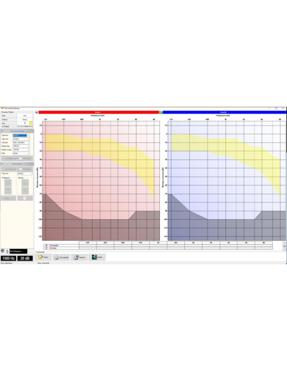This screenshot has width=287, height=371.
Task: Click the blue arrow at right of results table
Action: point(284,246)
